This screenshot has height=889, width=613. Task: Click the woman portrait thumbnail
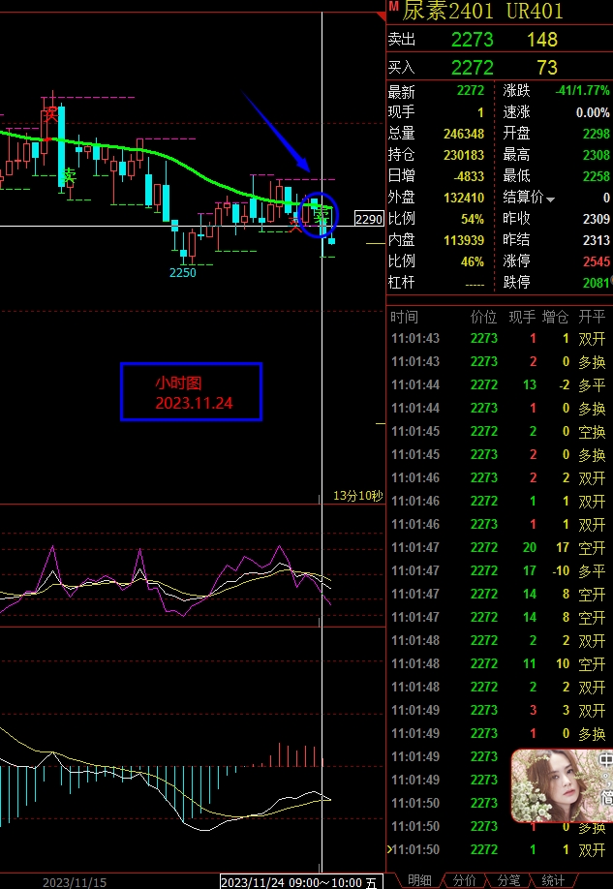point(562,785)
